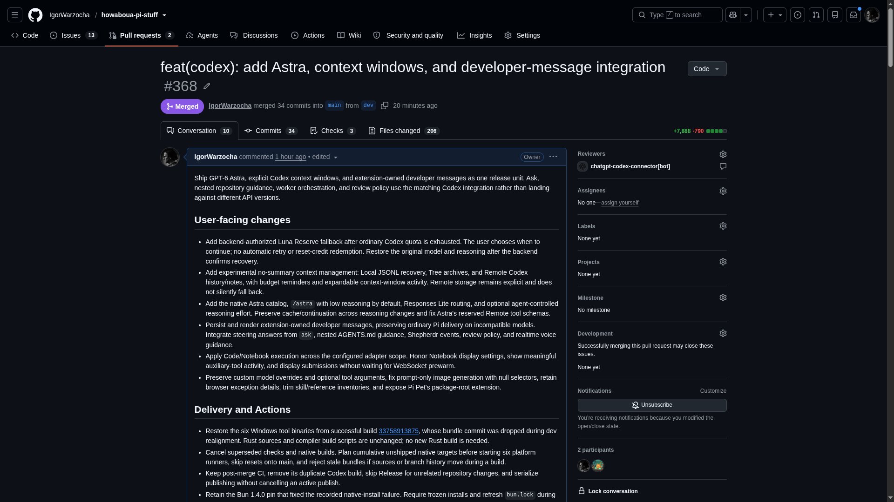The height and width of the screenshot is (502, 894).
Task: Click IgorWarzocha comment author name
Action: pos(216,157)
